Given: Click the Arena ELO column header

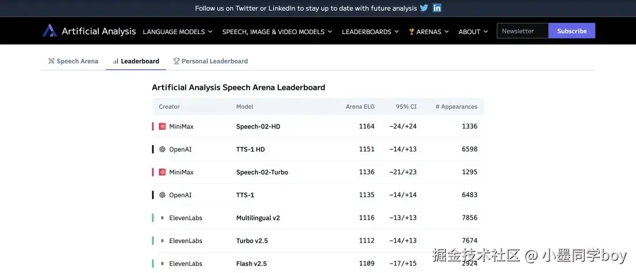Looking at the screenshot, I should coord(360,107).
